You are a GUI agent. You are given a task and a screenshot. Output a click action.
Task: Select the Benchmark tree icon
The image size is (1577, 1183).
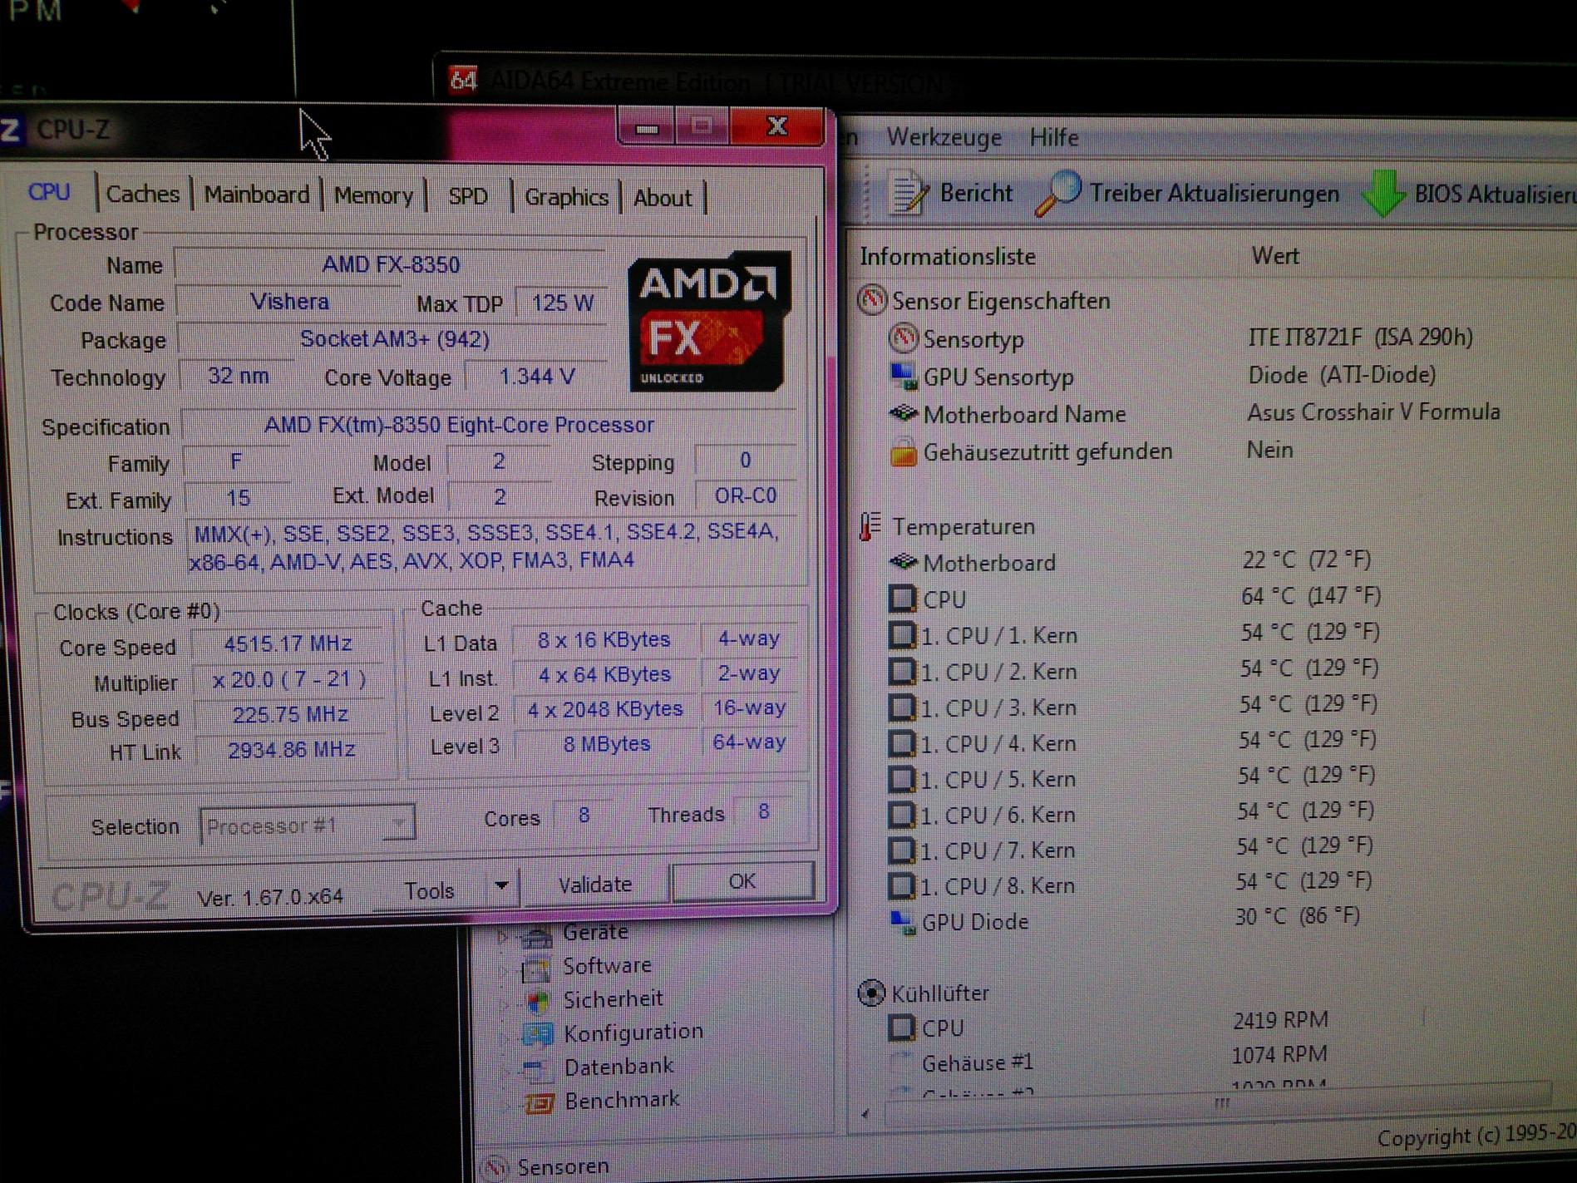click(539, 1103)
